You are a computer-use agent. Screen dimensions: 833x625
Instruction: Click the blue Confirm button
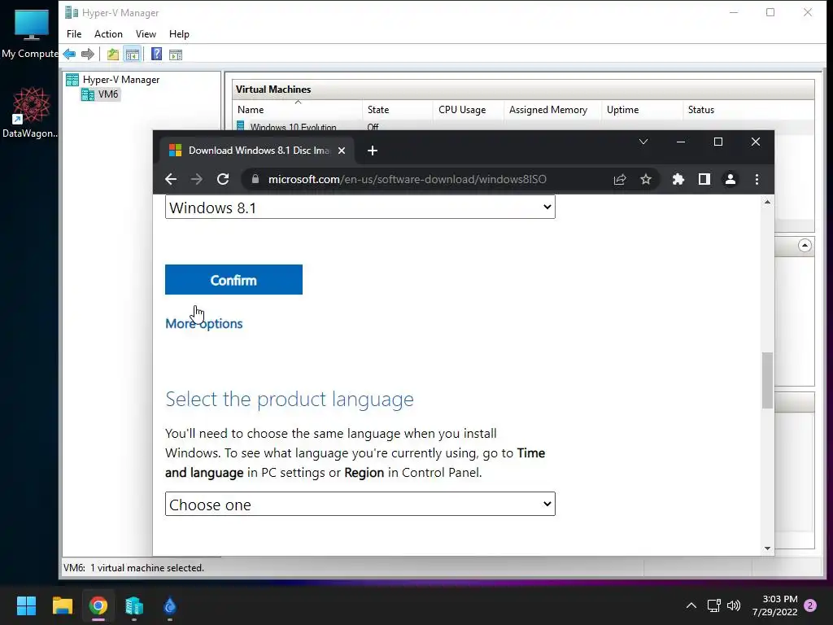click(x=233, y=280)
